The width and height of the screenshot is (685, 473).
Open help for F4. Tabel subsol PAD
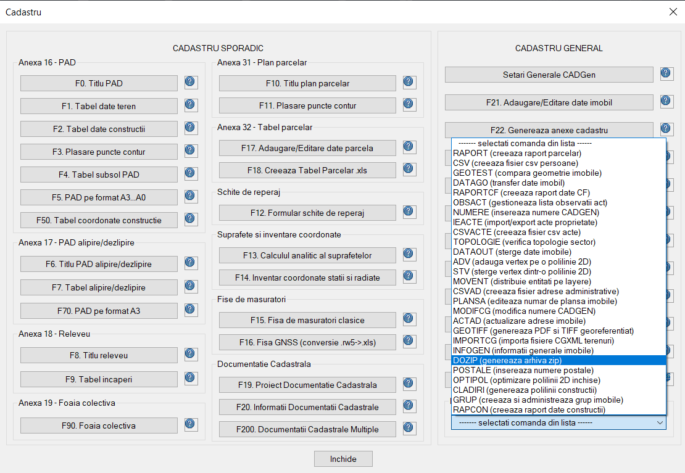191,173
